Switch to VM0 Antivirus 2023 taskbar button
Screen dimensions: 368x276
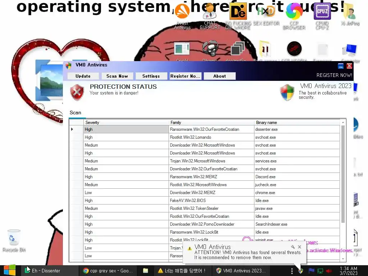click(x=241, y=271)
